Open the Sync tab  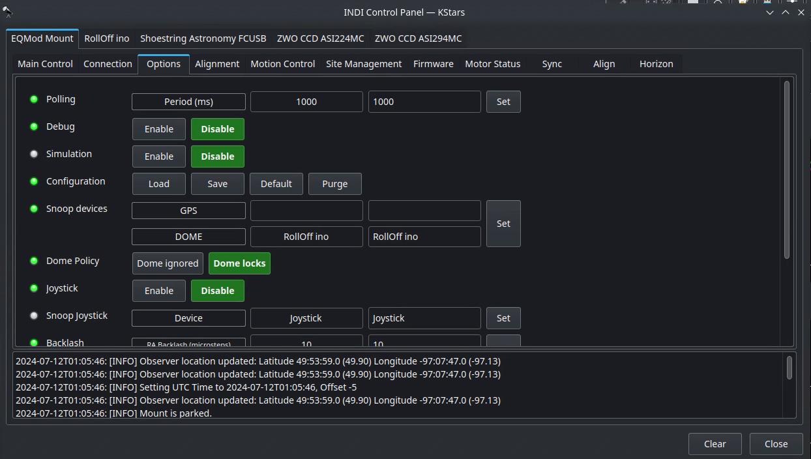click(x=552, y=64)
